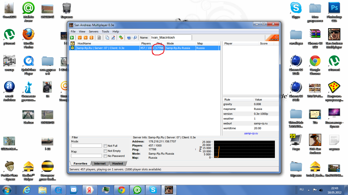This screenshot has width=348, height=195.
Task: Select the Mozilla Firefox desktop icon
Action: tap(28, 38)
